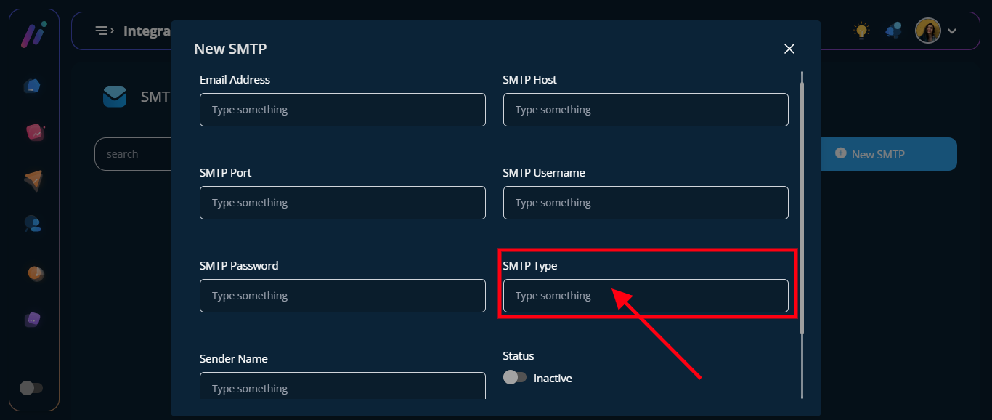
Task: Focus the SMTP Host field
Action: 645,110
